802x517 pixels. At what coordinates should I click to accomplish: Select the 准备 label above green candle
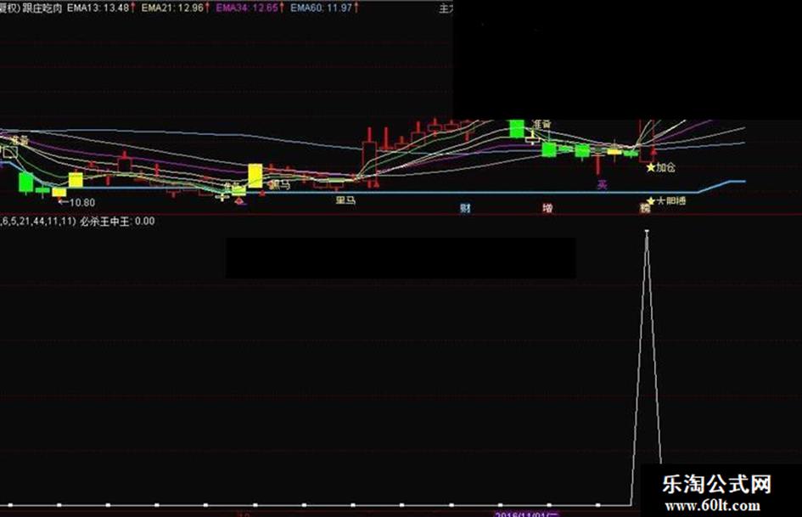[541, 125]
